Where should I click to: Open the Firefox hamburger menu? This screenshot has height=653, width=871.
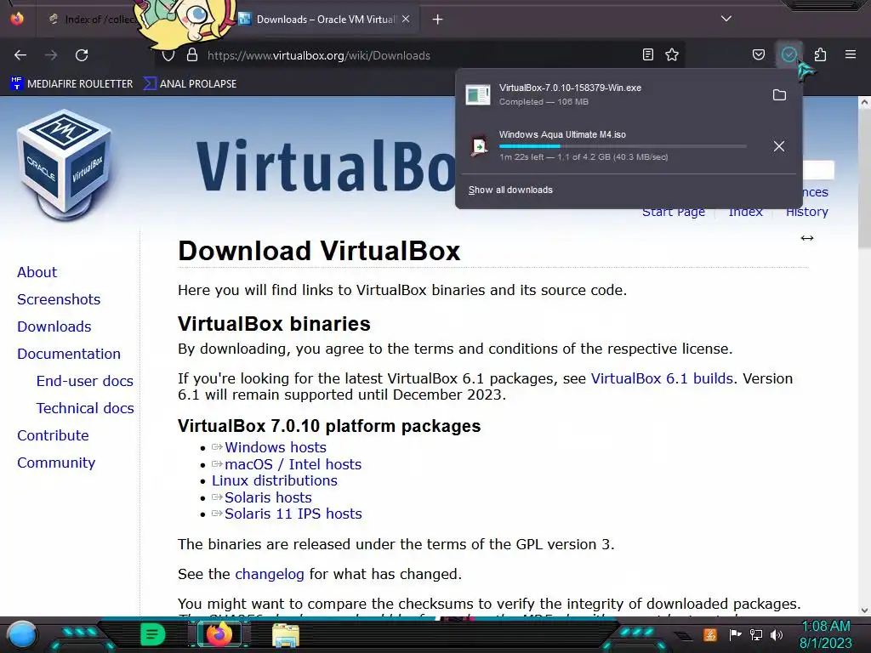point(851,54)
